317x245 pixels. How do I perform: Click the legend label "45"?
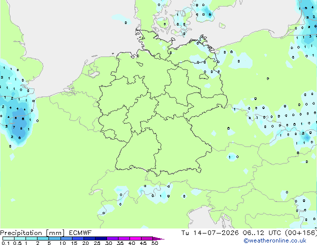pos(143,243)
